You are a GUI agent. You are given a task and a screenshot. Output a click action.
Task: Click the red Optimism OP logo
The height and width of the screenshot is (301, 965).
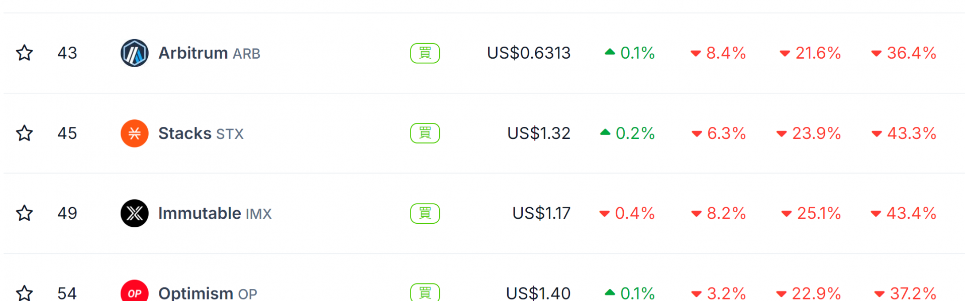[x=135, y=291]
